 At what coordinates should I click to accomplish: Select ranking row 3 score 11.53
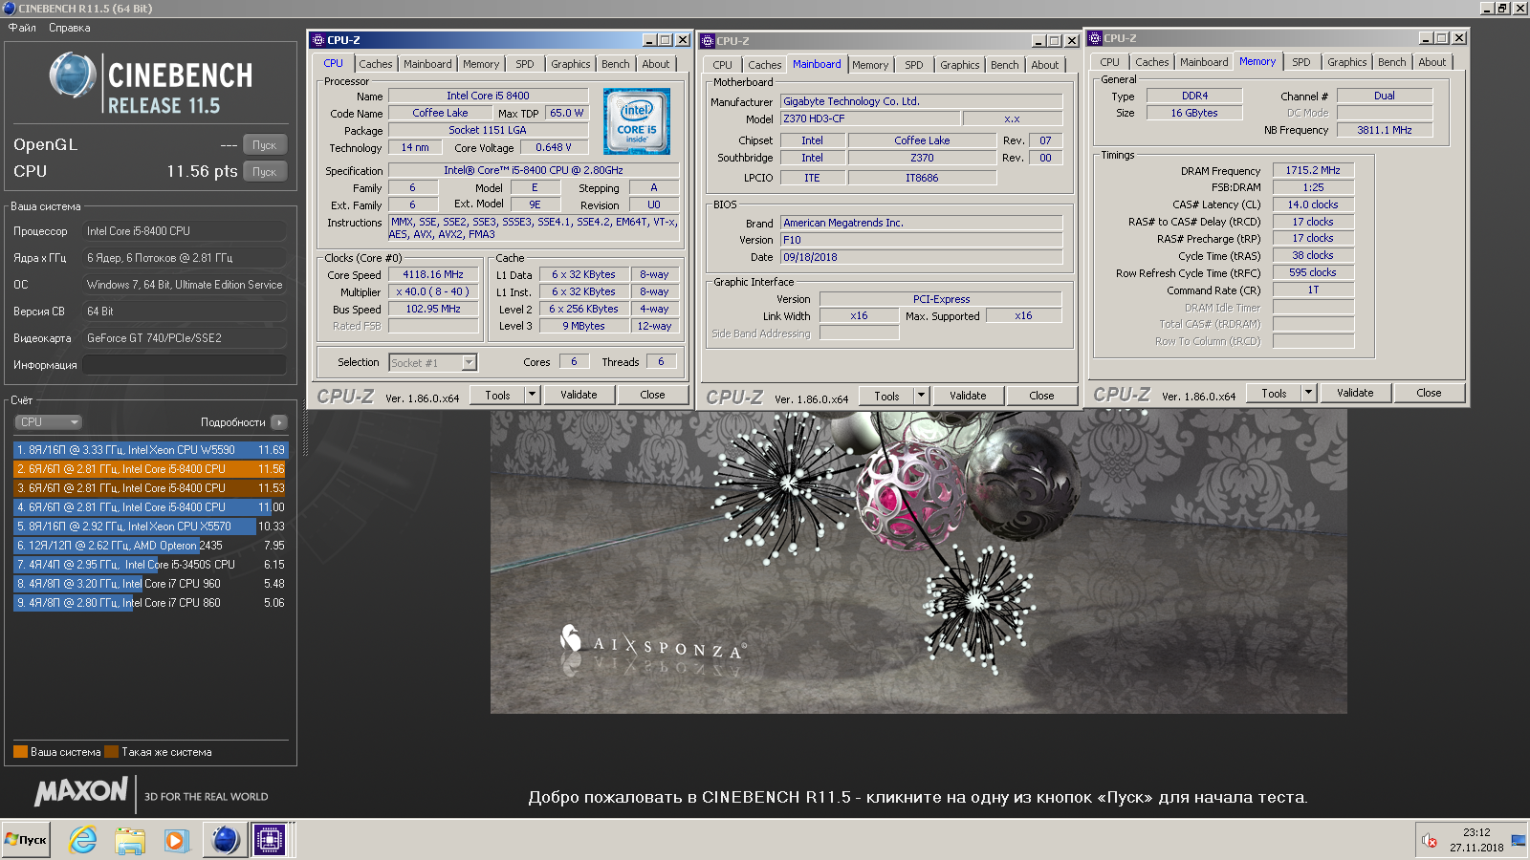point(149,488)
